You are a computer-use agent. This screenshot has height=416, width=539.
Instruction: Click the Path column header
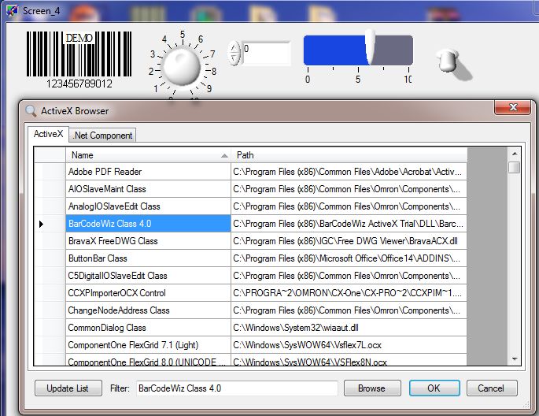[349, 155]
